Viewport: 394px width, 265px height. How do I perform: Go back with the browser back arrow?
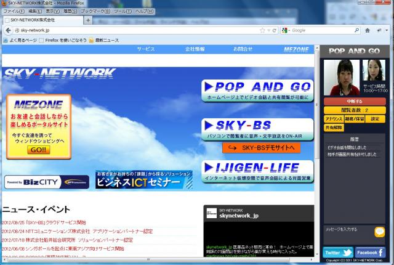tap(8, 30)
